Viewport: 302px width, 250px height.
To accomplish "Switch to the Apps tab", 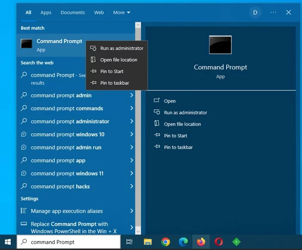I will (x=46, y=12).
